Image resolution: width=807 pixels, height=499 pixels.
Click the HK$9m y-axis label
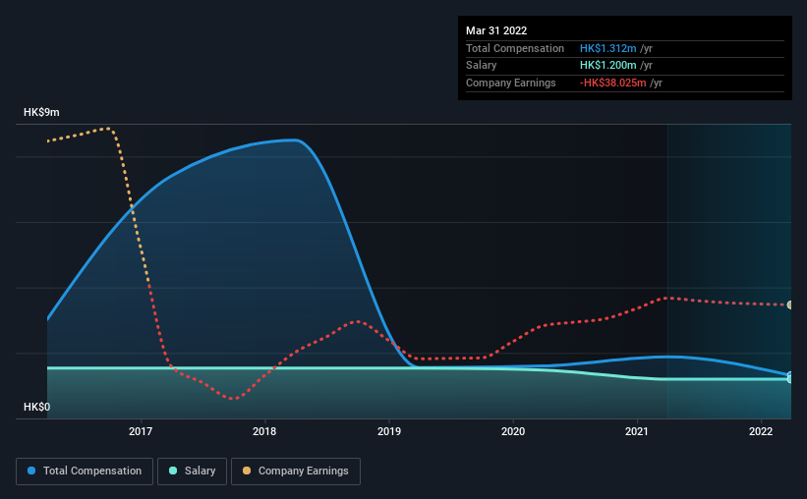click(41, 112)
